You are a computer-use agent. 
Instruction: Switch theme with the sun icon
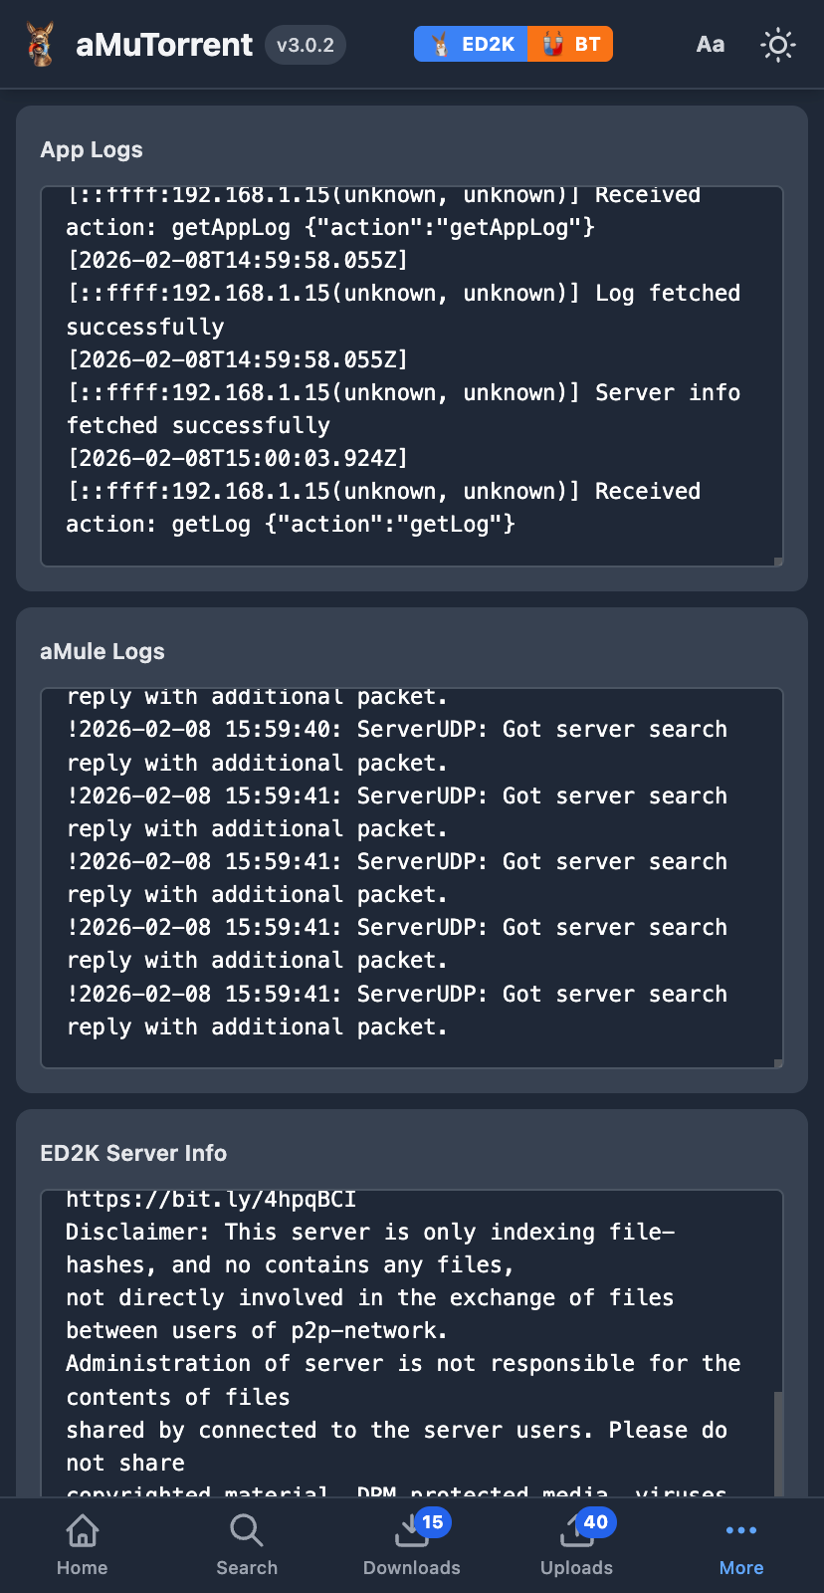click(x=777, y=45)
